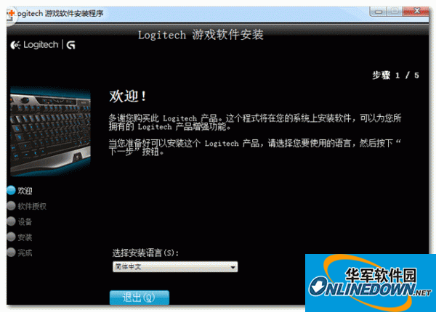Image resolution: width=436 pixels, height=312 pixels.
Task: Open the 简体中文 language dropdown
Action: pyautogui.click(x=174, y=267)
